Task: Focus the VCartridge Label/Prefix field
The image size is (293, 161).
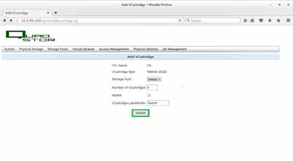Action: coord(158,103)
